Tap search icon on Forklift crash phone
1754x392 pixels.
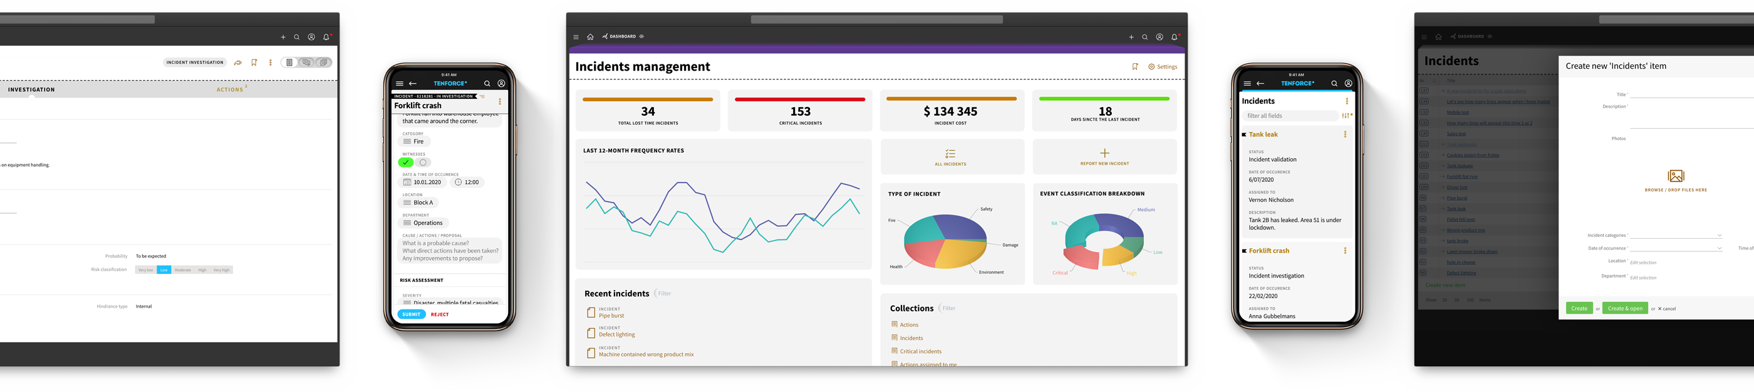(487, 84)
